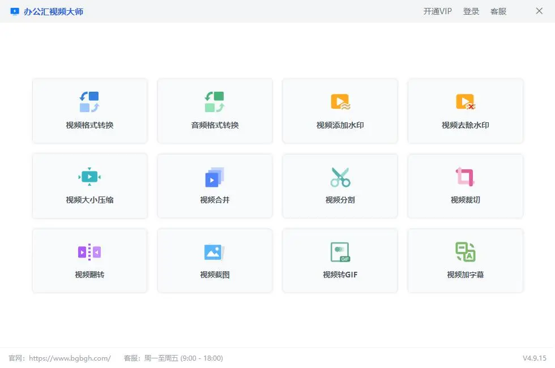Open the 视频去除水印 remove watermark icon
The height and width of the screenshot is (368, 555).
[x=466, y=102]
